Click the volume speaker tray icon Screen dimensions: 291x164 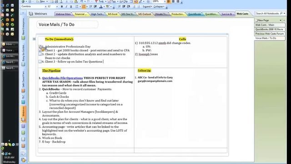pos(10,154)
